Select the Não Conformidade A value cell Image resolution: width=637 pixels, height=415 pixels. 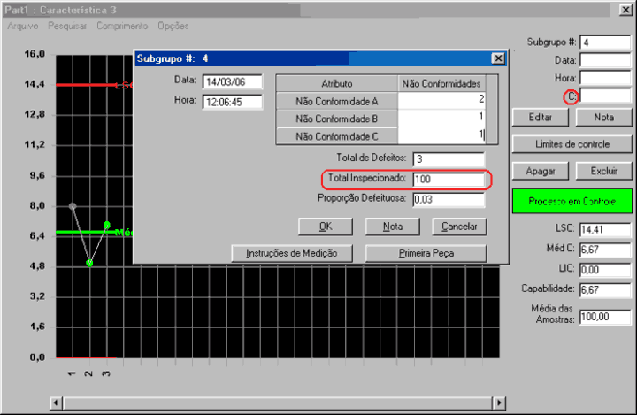[441, 100]
